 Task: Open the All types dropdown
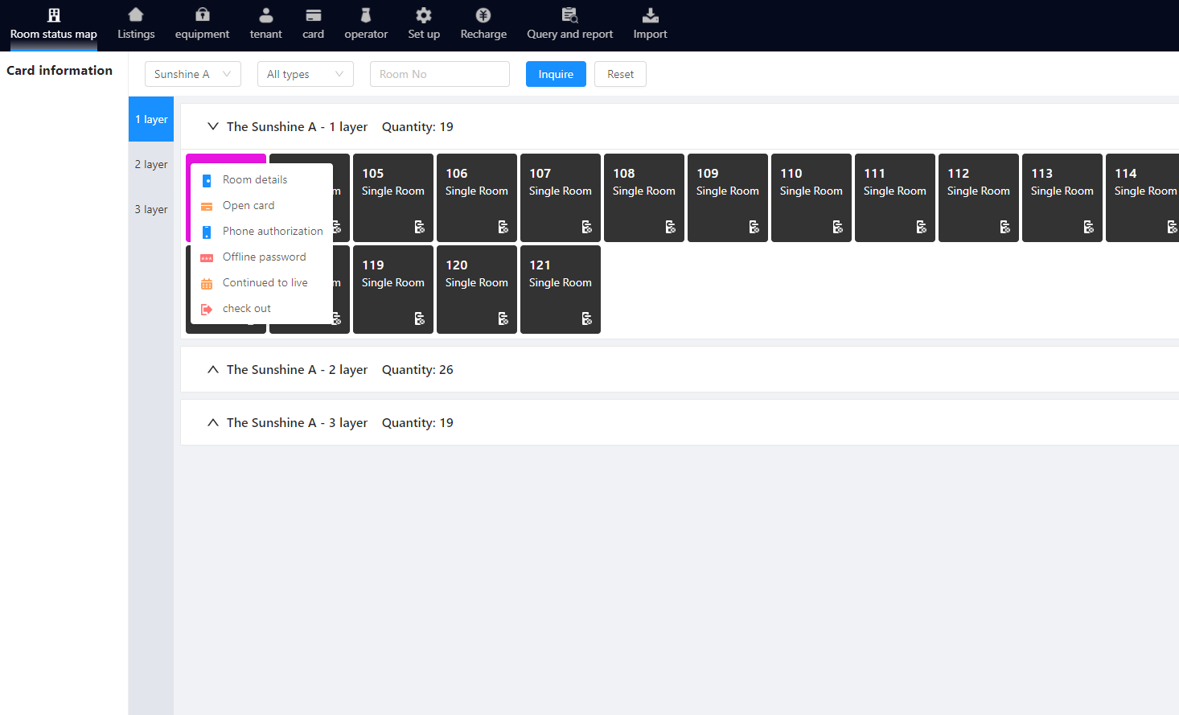click(x=306, y=74)
